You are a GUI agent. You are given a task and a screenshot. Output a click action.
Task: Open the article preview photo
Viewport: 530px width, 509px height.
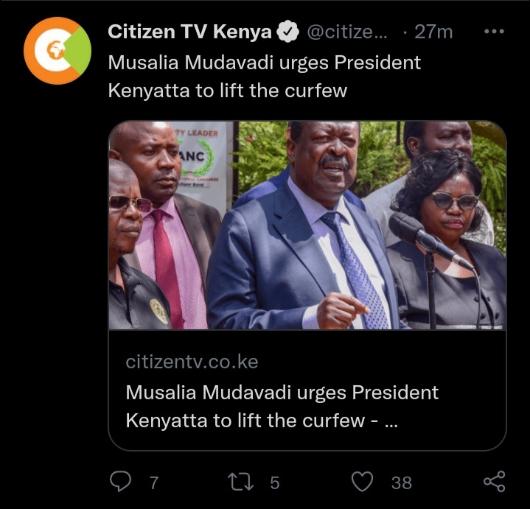tap(307, 225)
